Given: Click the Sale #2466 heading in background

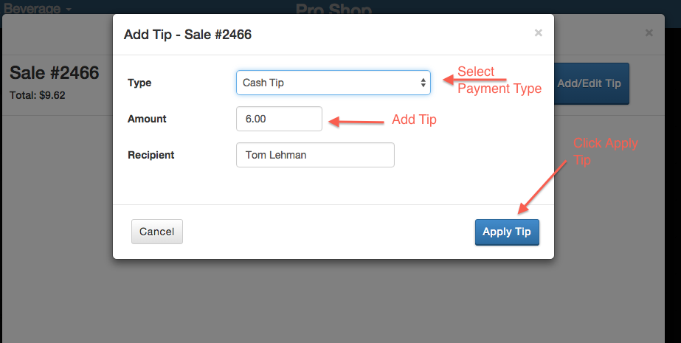Looking at the screenshot, I should pyautogui.click(x=55, y=72).
